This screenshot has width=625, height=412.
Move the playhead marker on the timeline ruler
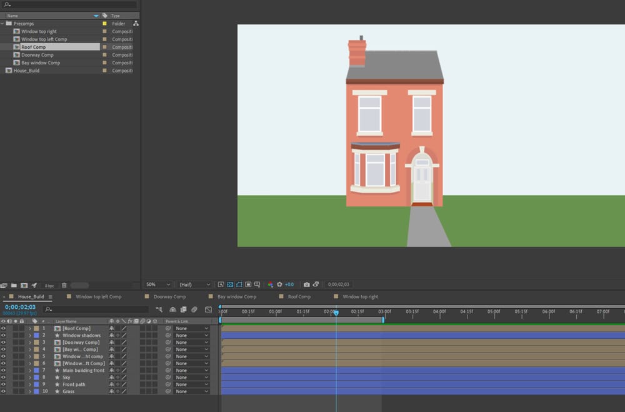point(336,311)
